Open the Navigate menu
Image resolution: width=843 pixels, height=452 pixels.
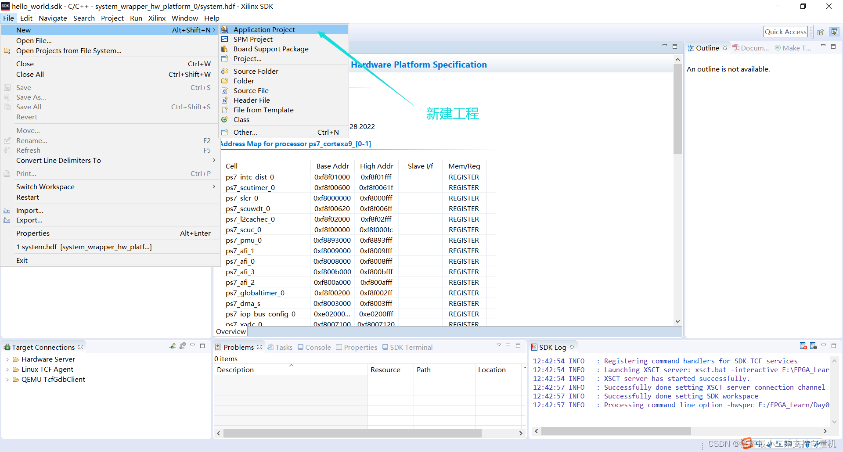(x=53, y=18)
